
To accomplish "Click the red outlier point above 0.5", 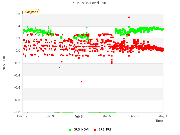I will click(x=129, y=17).
